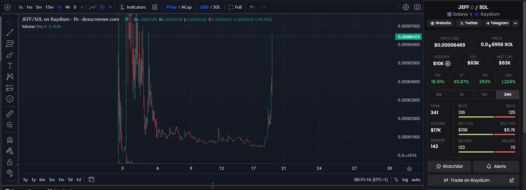The height and width of the screenshot is (190, 526).
Task: Select the brush drawing tool
Action: [x=10, y=55]
